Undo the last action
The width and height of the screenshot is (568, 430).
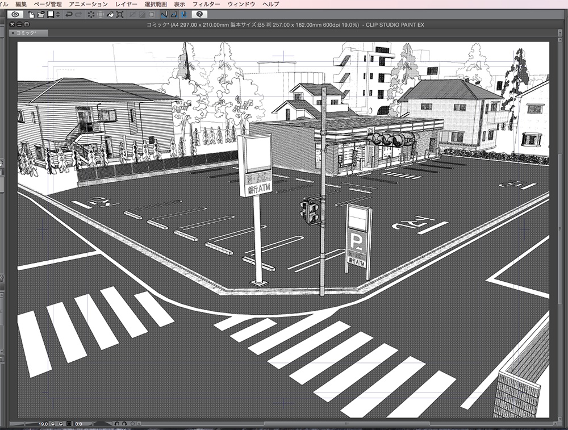click(x=69, y=14)
